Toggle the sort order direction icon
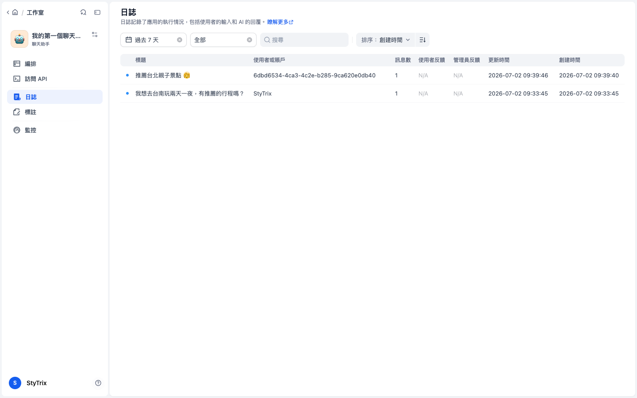This screenshot has width=637, height=398. [422, 40]
